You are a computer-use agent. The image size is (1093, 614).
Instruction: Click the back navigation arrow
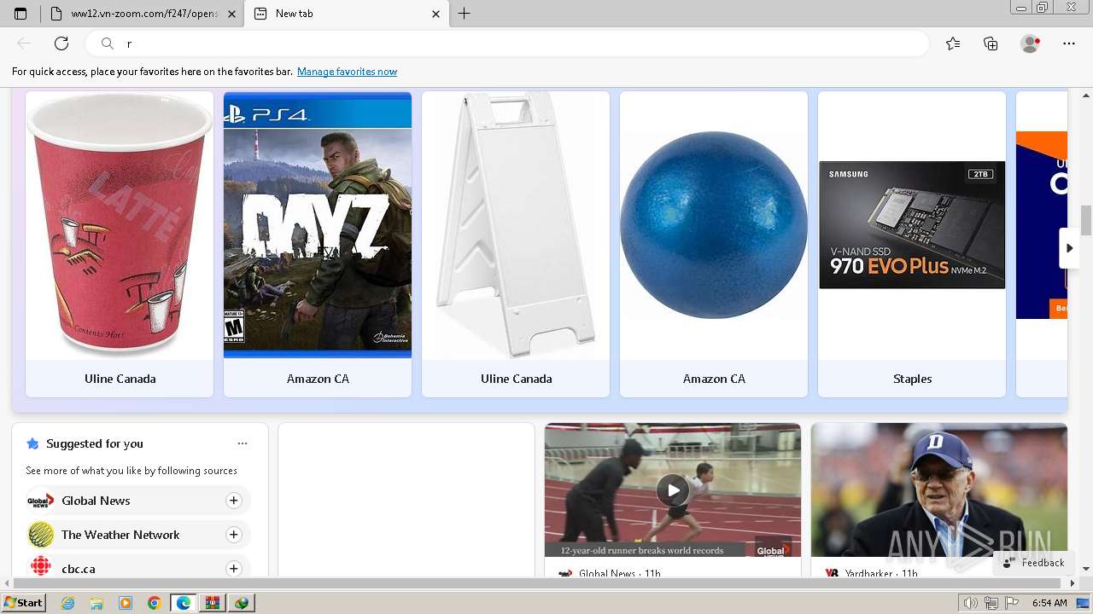pos(24,43)
